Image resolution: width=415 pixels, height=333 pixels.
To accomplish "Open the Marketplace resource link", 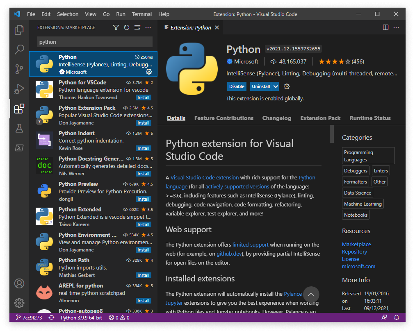I will 356,244.
